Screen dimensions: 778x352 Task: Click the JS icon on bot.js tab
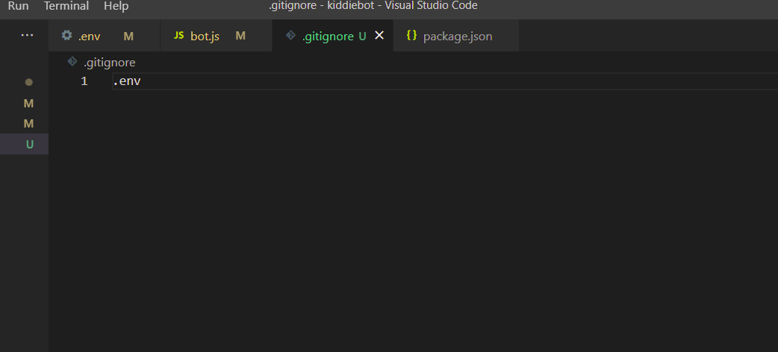point(178,36)
